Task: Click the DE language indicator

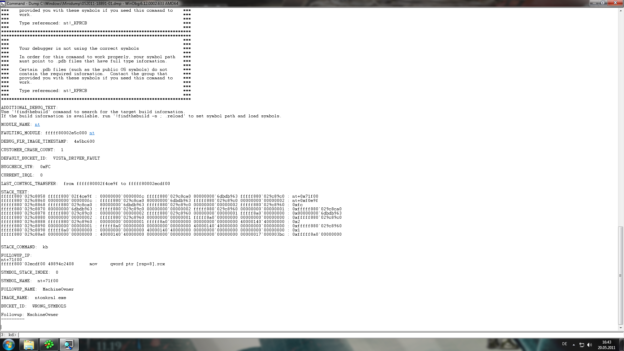Action: point(565,344)
